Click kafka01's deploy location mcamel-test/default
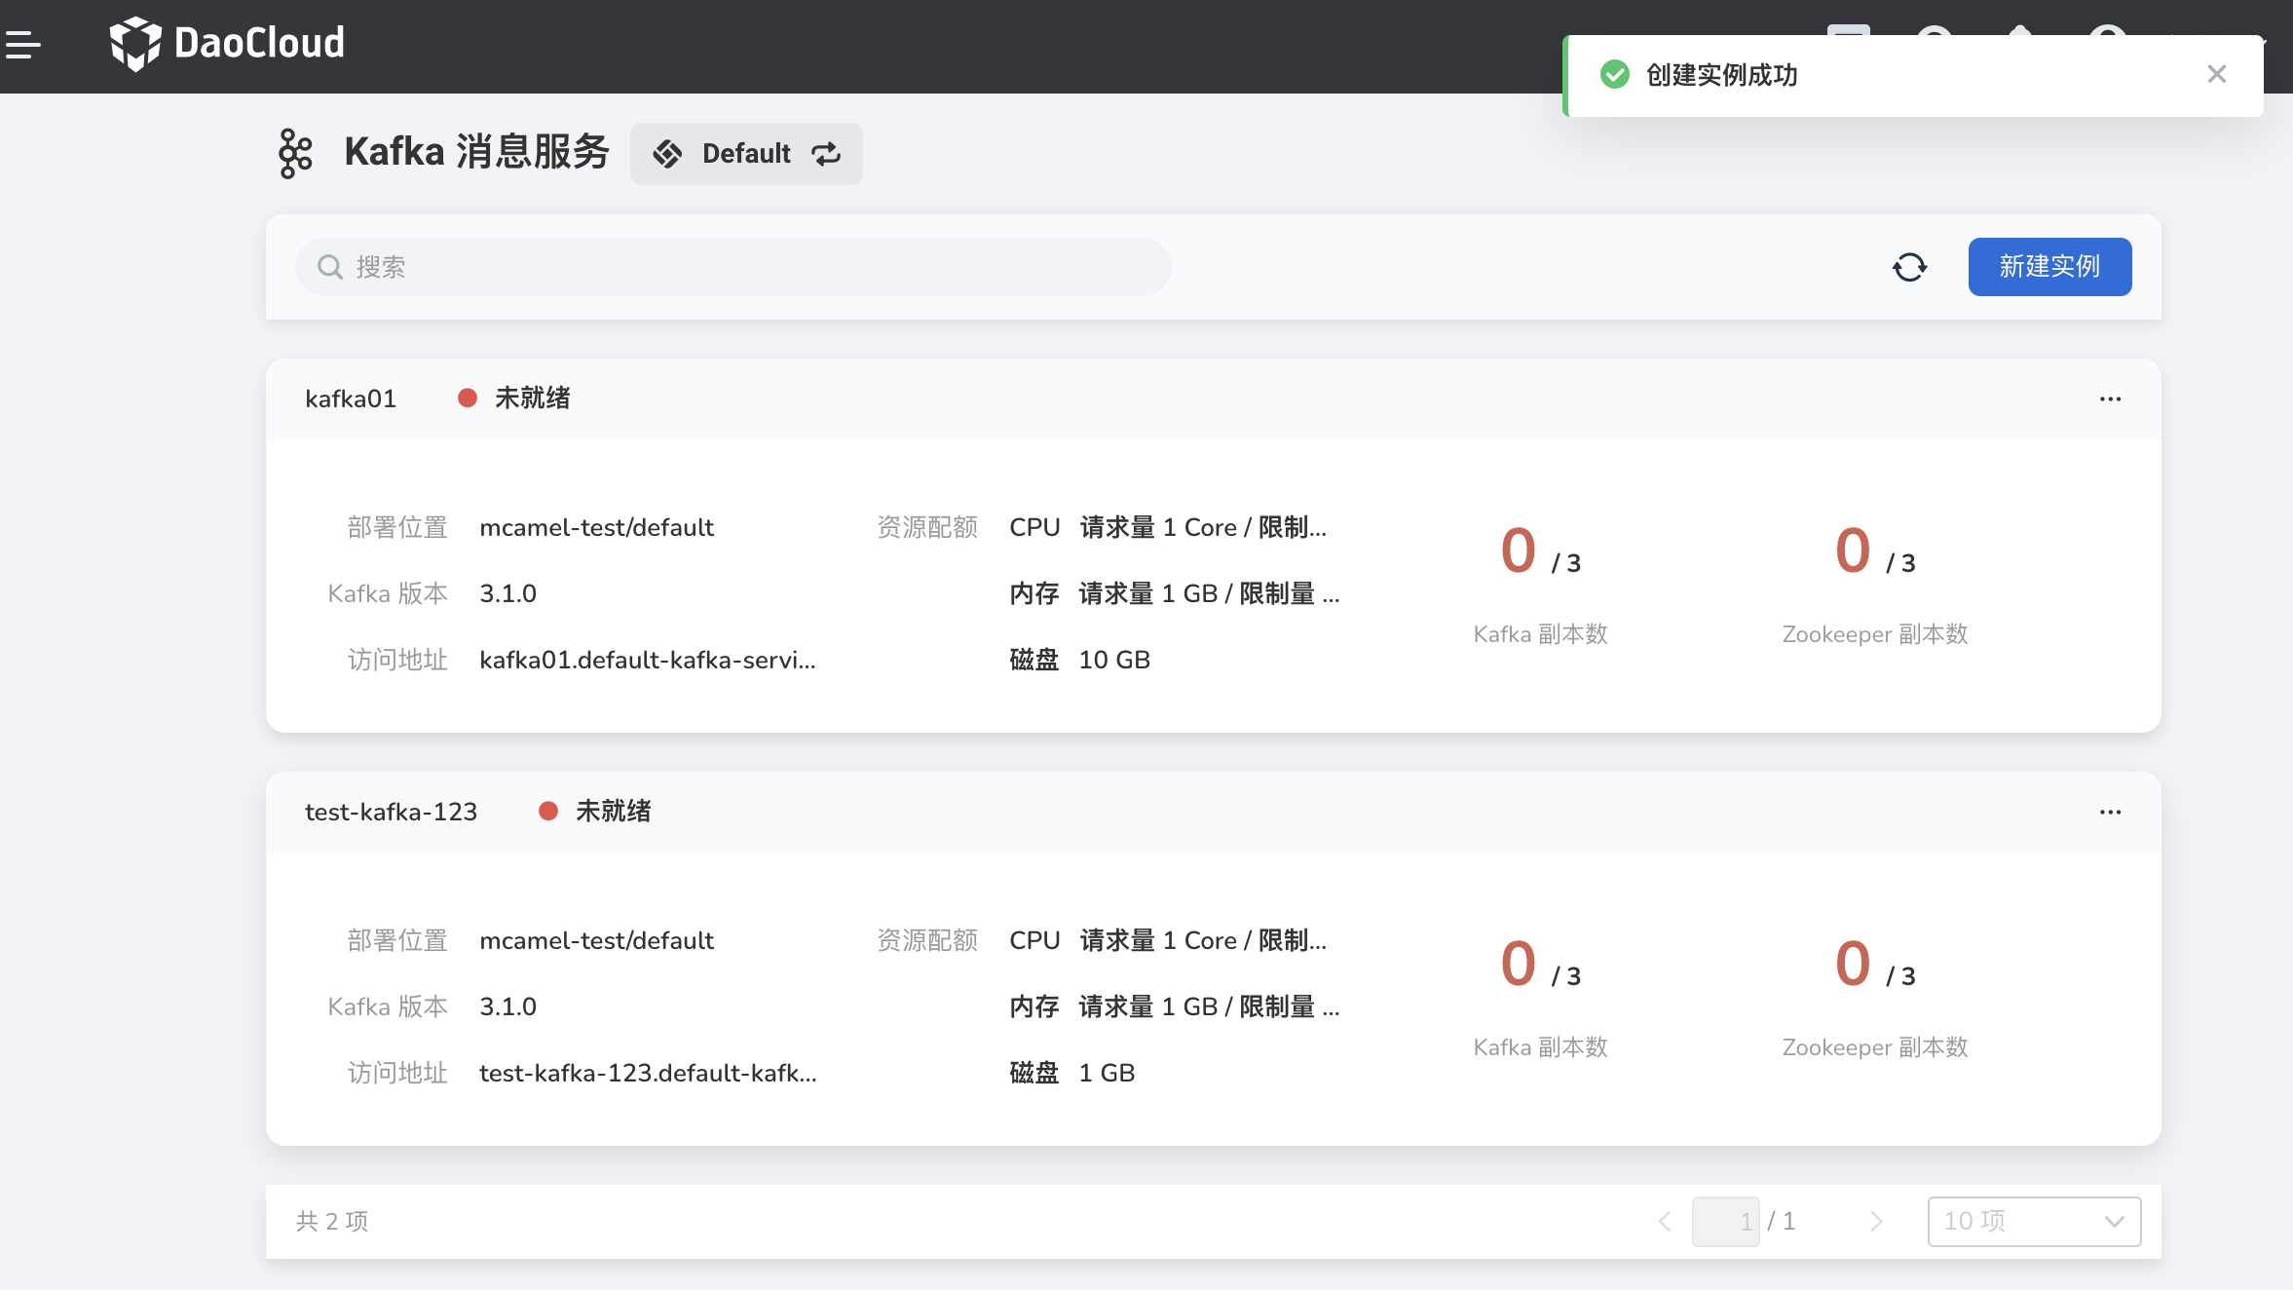The width and height of the screenshot is (2293, 1290). 596,527
